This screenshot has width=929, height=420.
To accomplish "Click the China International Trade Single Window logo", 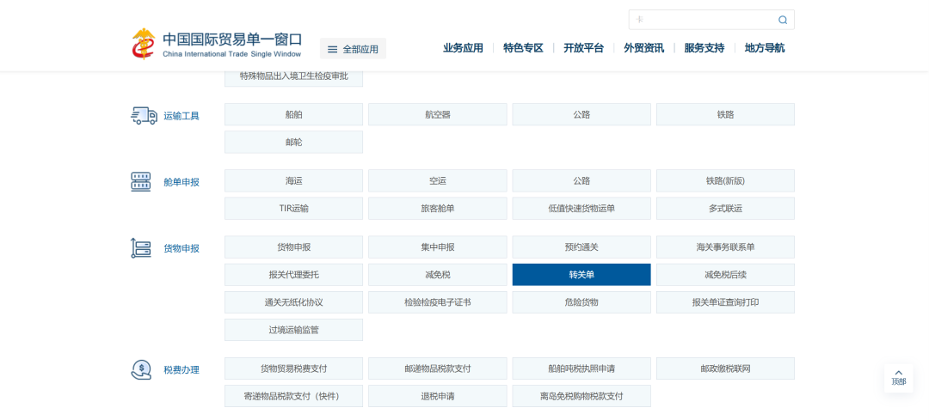I will (x=217, y=44).
